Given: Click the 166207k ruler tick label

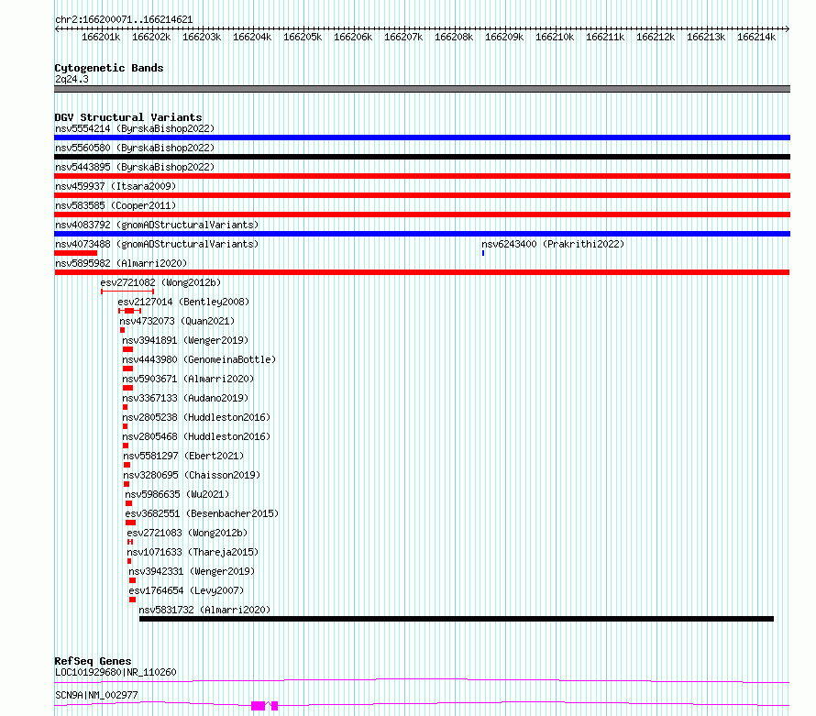Looking at the screenshot, I should coord(403,37).
